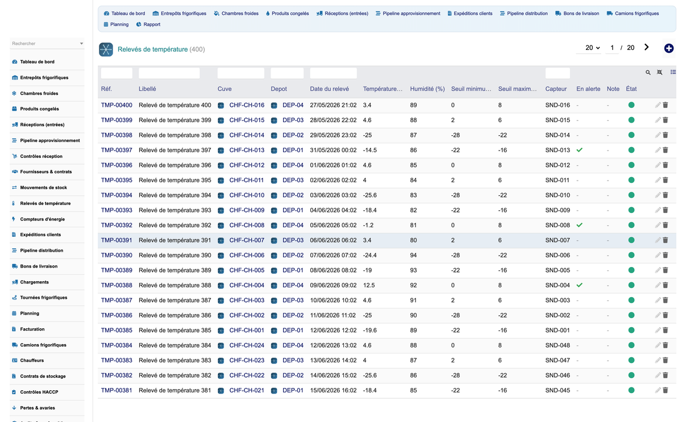
Task: Click the clear search filter icon
Action: click(x=660, y=73)
